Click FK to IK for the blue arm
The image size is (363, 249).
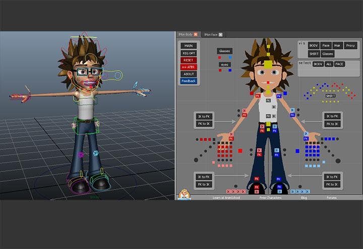tap(332, 124)
